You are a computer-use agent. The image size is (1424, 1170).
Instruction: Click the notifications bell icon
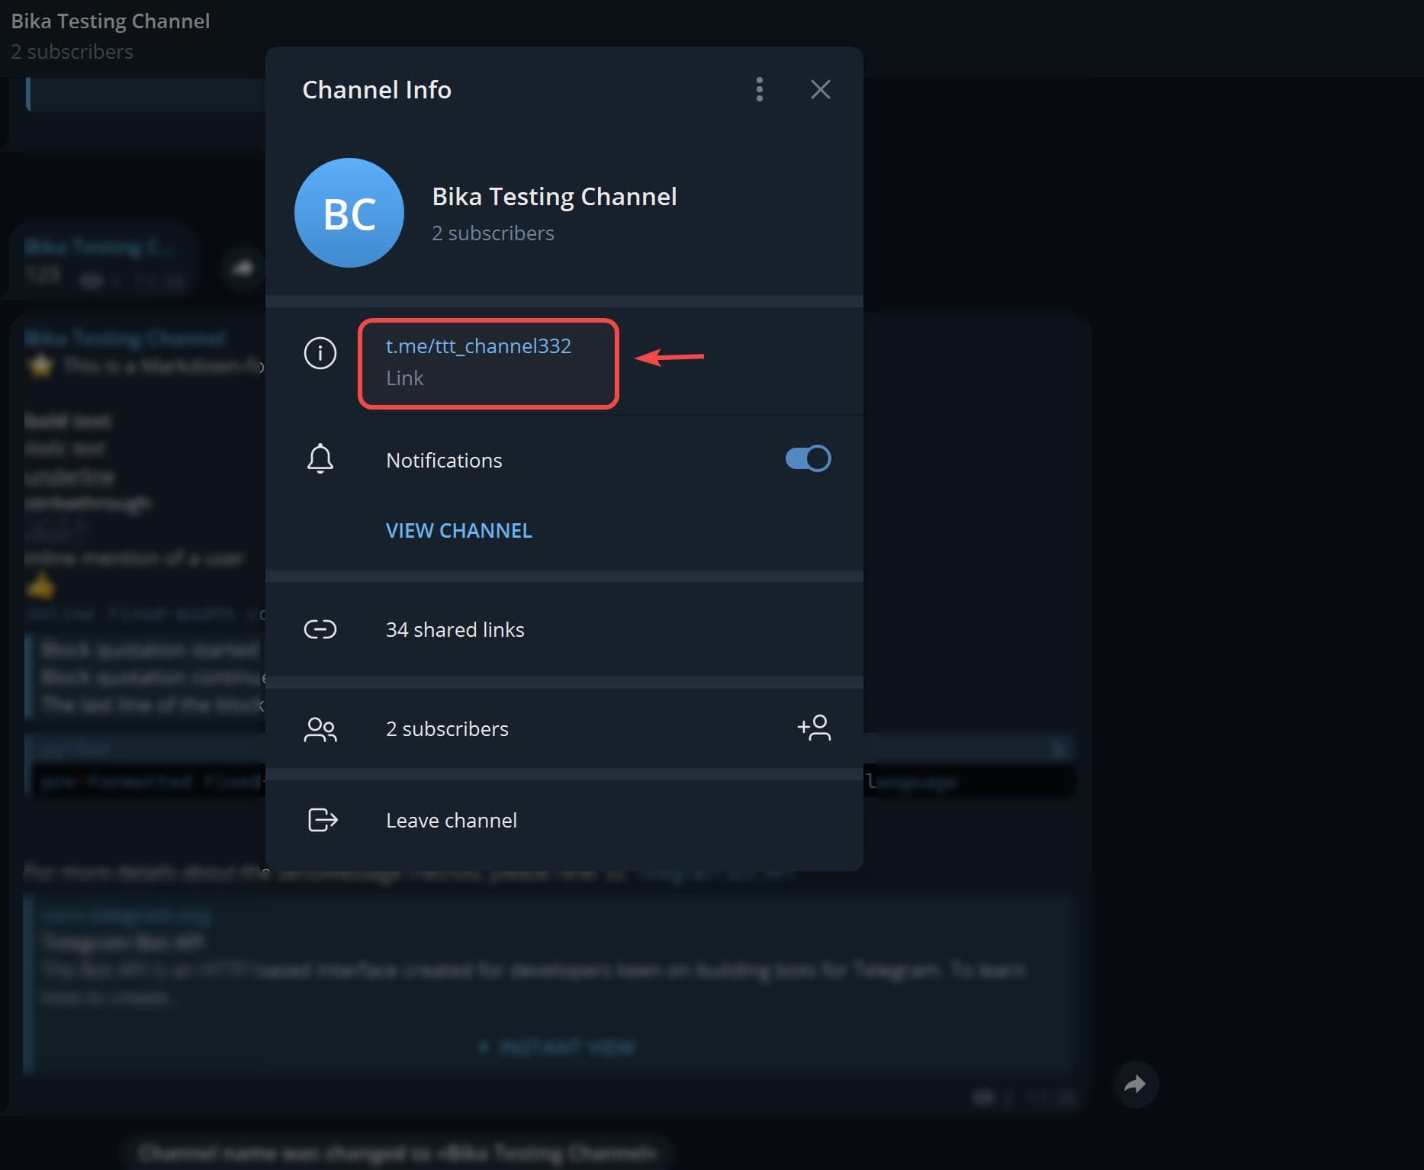[320, 458]
